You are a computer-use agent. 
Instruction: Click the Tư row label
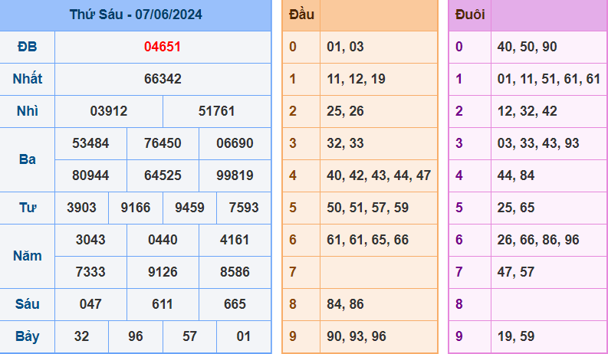(x=28, y=208)
